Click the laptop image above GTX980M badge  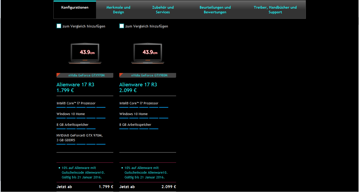click(x=148, y=53)
